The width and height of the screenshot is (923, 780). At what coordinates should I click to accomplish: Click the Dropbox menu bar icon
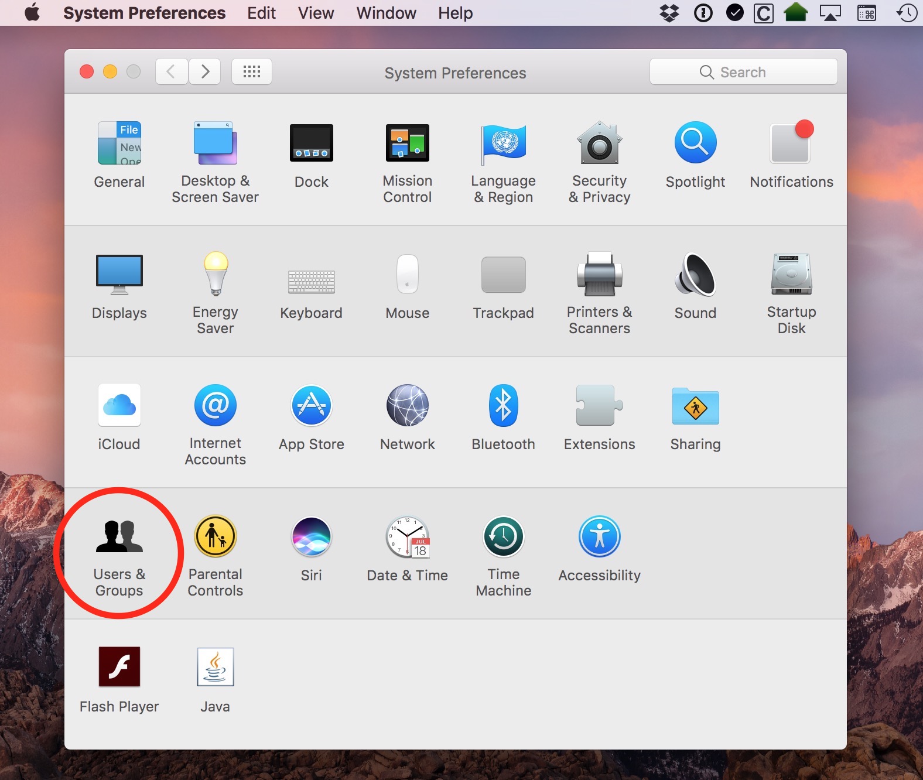(669, 13)
